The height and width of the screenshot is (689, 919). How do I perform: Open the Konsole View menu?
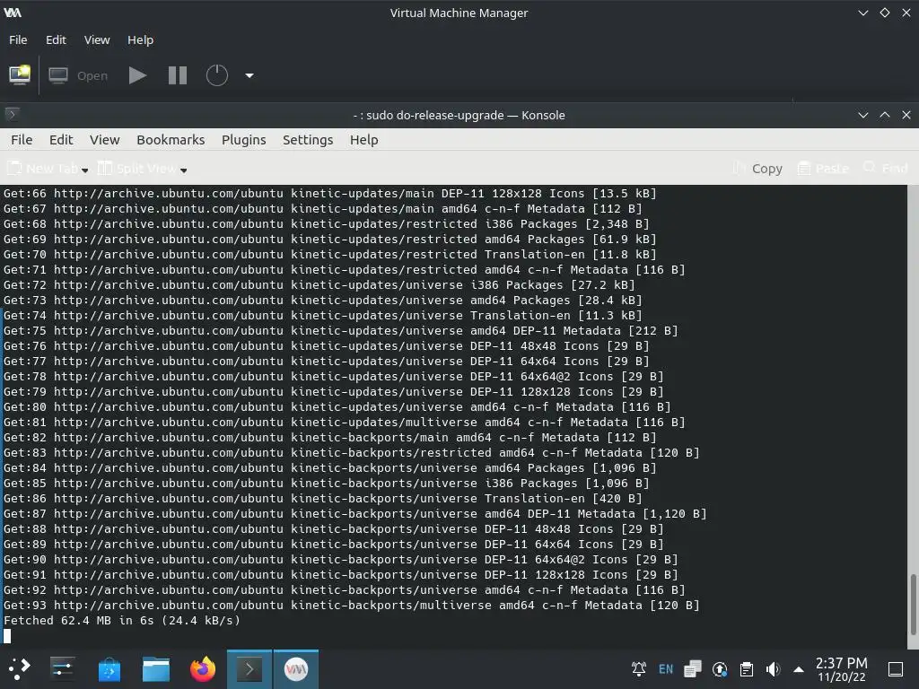click(x=104, y=139)
